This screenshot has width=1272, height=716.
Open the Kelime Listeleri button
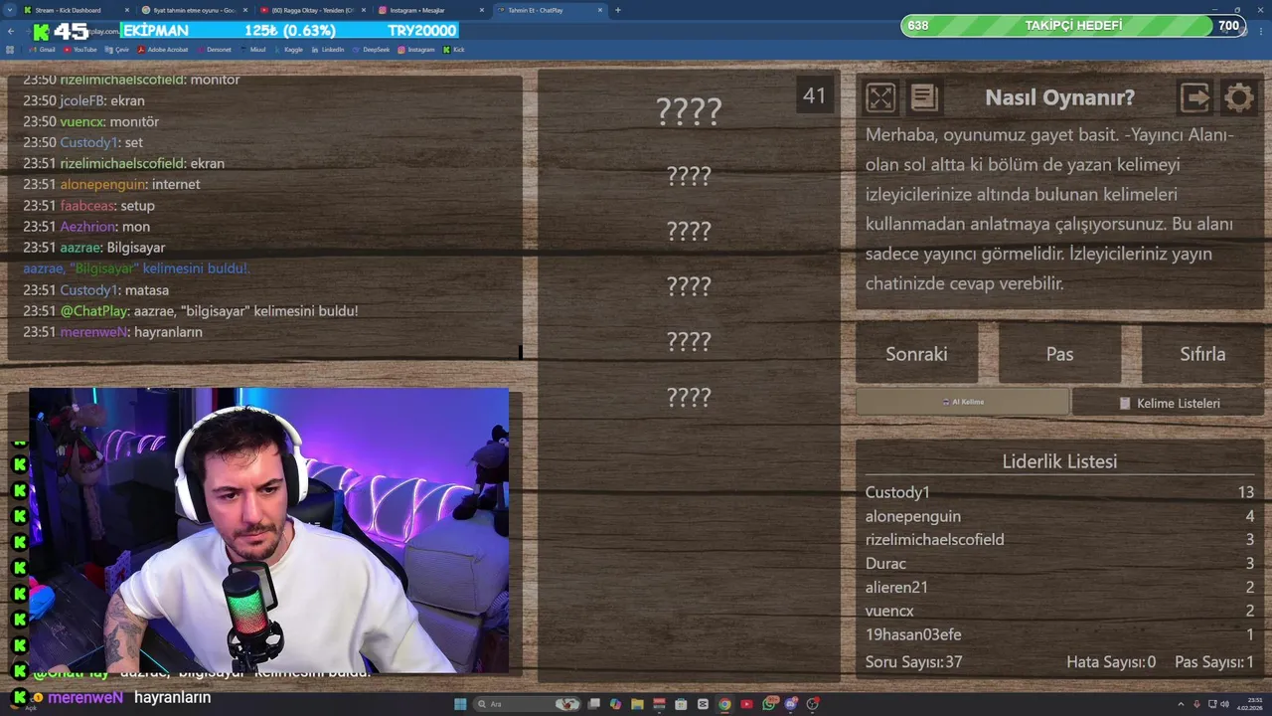pyautogui.click(x=1169, y=403)
